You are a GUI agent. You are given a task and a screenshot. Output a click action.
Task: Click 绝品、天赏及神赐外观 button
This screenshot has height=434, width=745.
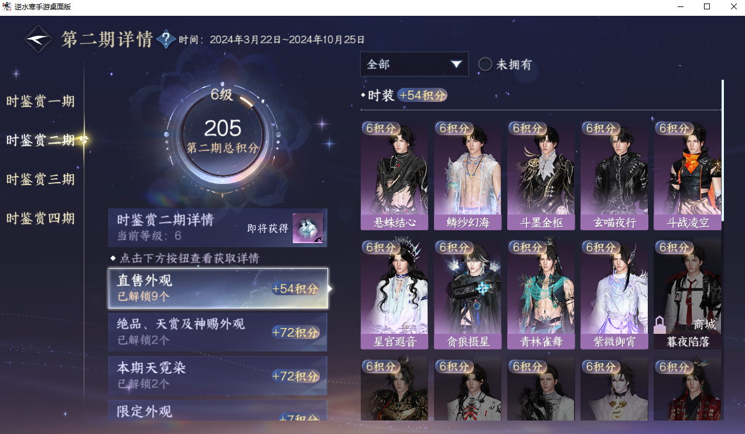(218, 332)
